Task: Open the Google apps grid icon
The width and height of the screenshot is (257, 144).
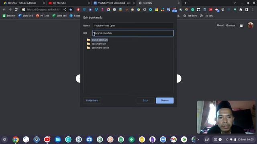Action: tap(241, 25)
